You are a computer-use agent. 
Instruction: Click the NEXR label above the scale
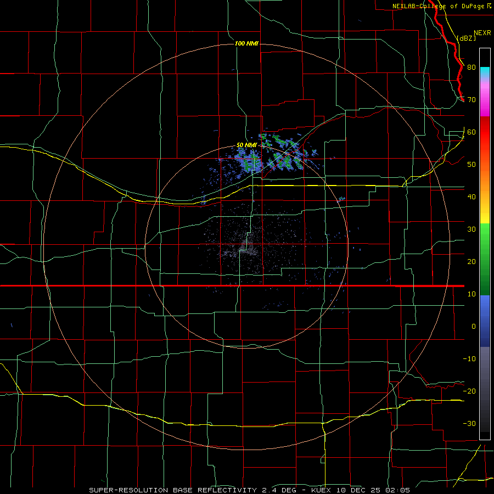point(482,33)
